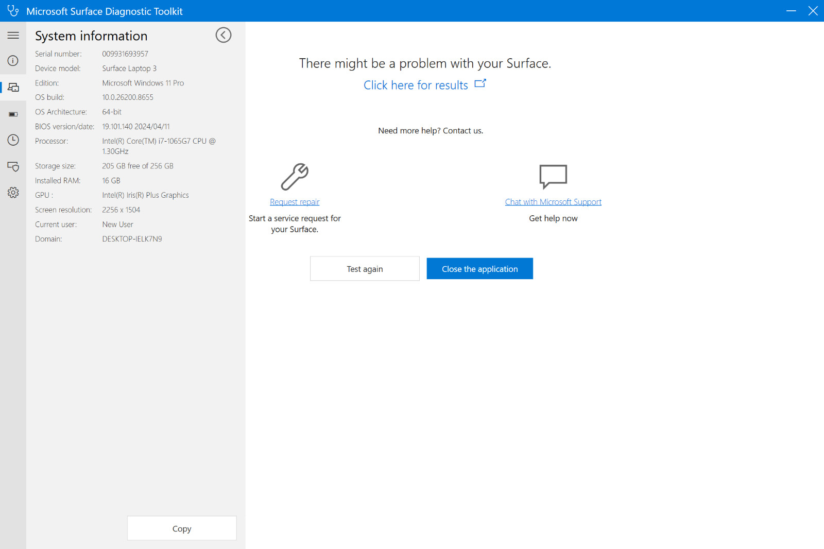Click the Device model: label

coord(58,68)
